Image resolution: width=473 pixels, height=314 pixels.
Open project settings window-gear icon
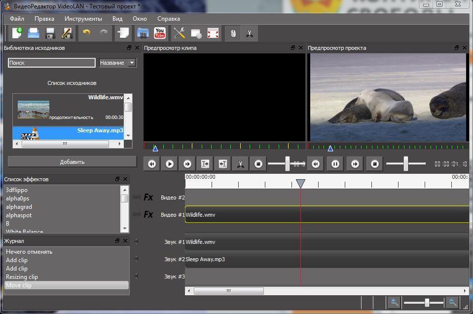click(196, 33)
